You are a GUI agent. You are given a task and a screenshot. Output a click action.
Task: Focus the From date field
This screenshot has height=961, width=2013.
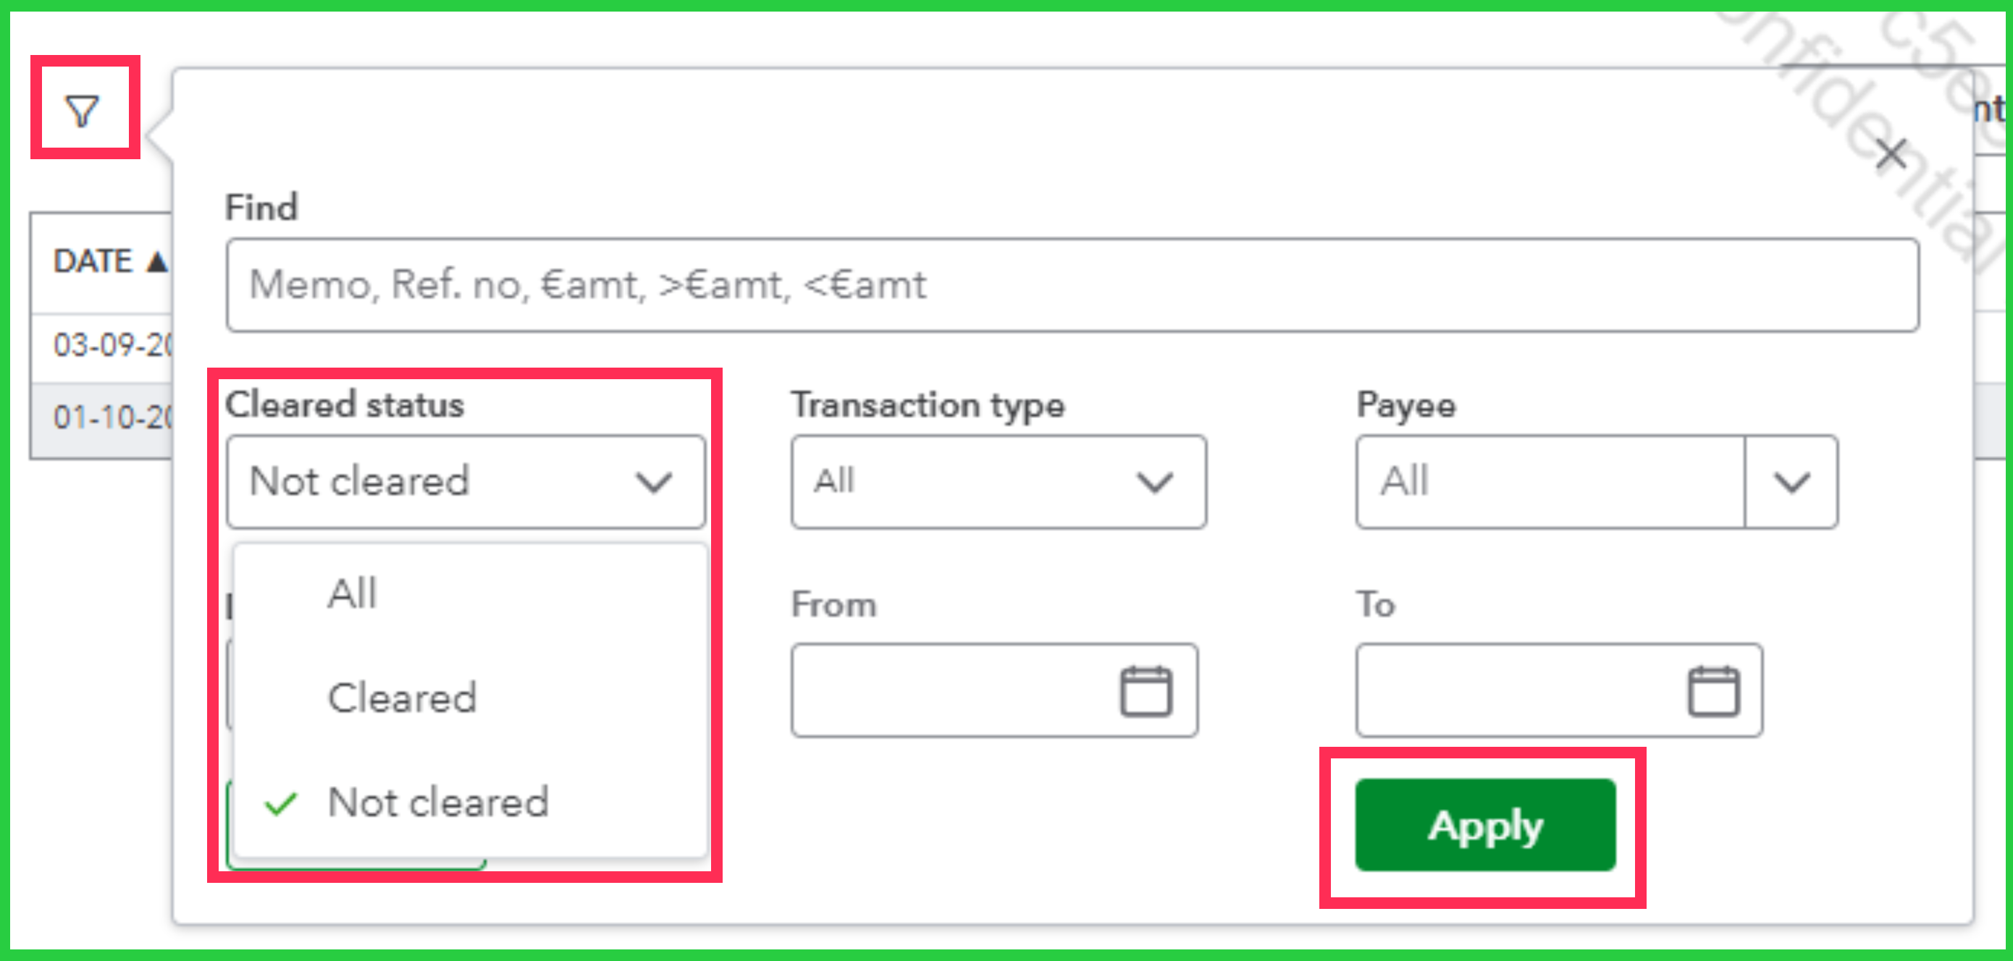coord(954,690)
